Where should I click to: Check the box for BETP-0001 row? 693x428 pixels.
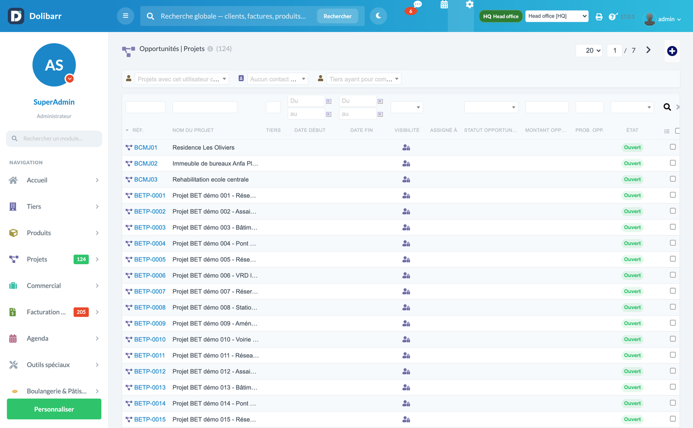[x=673, y=195]
